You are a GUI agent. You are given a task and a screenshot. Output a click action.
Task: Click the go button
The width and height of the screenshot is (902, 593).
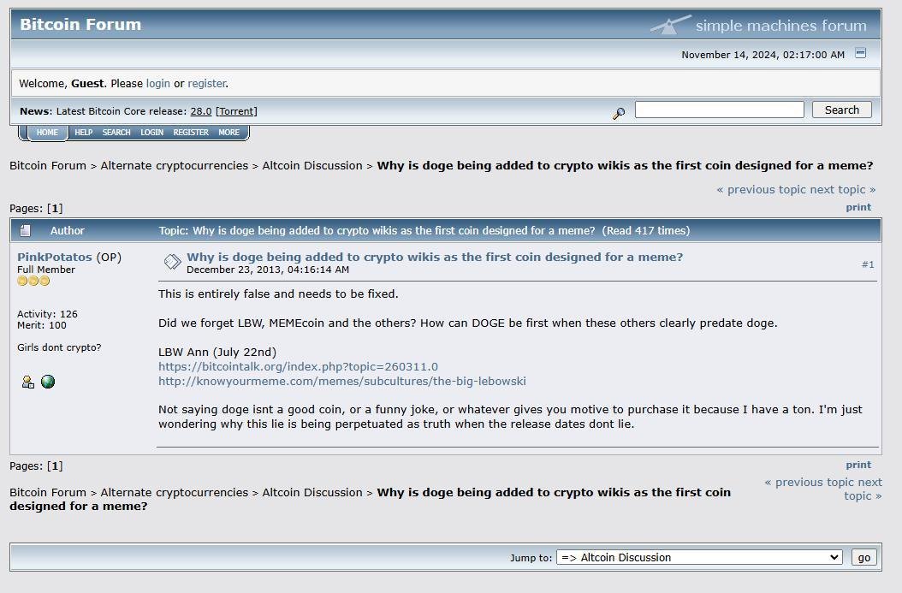pos(864,557)
